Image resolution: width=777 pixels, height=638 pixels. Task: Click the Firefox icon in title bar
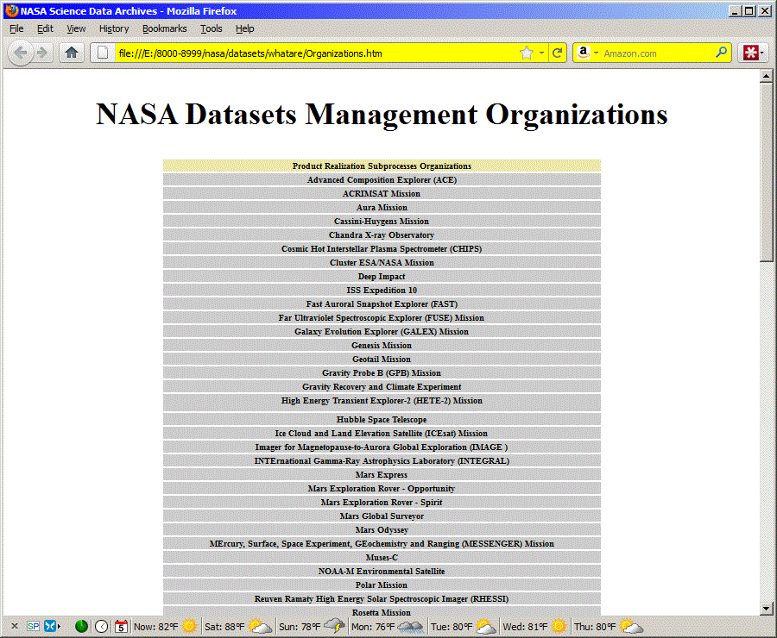(x=12, y=11)
